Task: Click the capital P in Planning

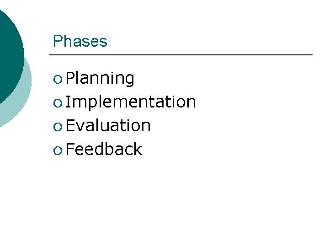Action: click(70, 79)
